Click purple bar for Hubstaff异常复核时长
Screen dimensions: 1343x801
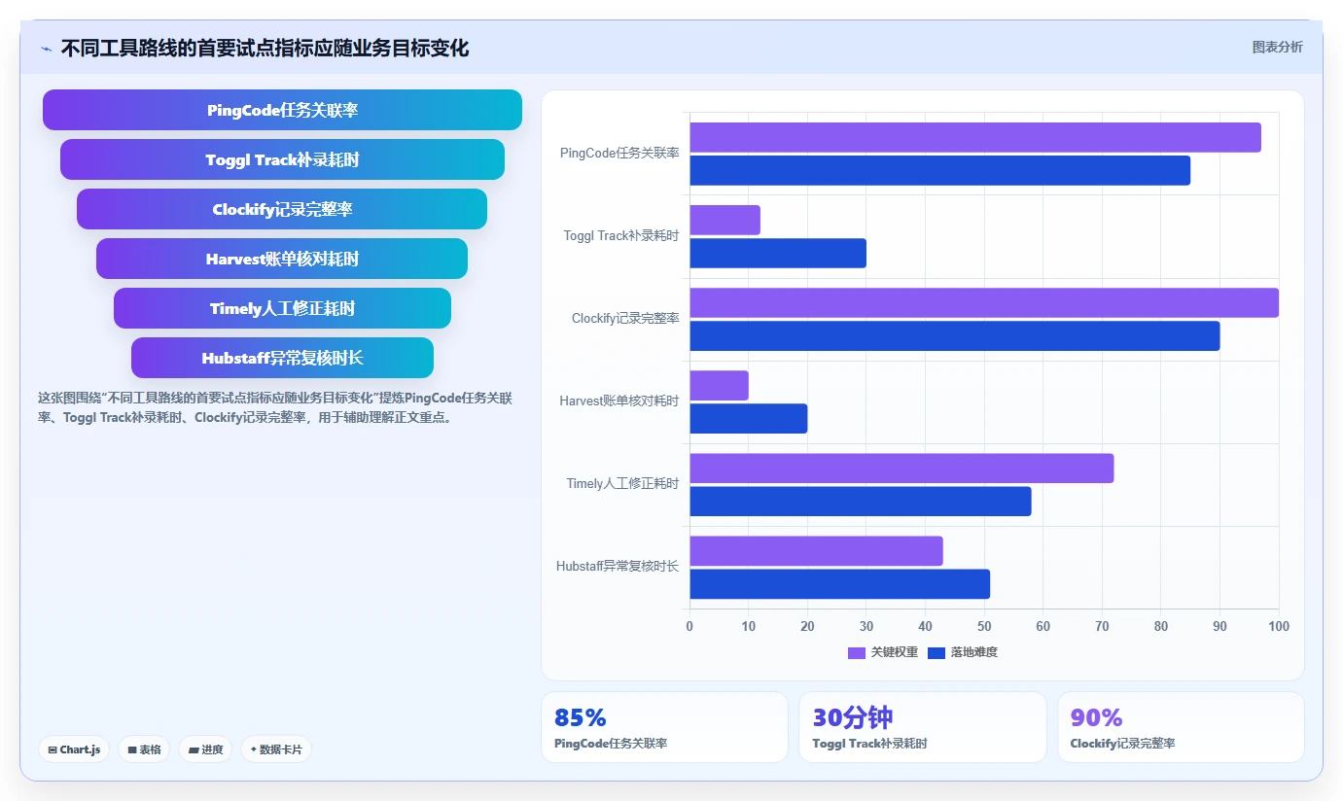[817, 550]
